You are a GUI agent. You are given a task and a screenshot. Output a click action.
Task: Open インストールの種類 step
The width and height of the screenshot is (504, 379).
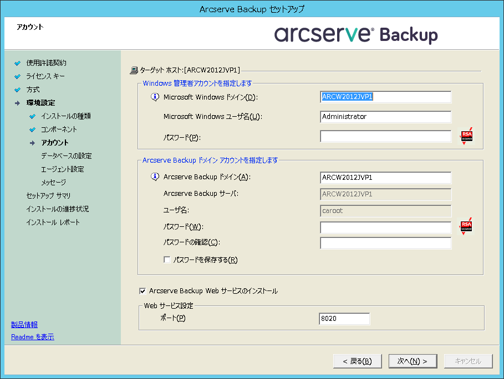[66, 116]
